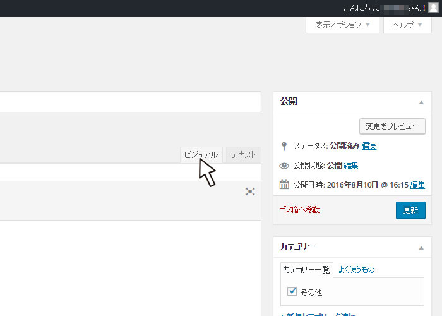Switch editor to ビジュアル tab
Screen dimensions: 442x316
coord(201,155)
